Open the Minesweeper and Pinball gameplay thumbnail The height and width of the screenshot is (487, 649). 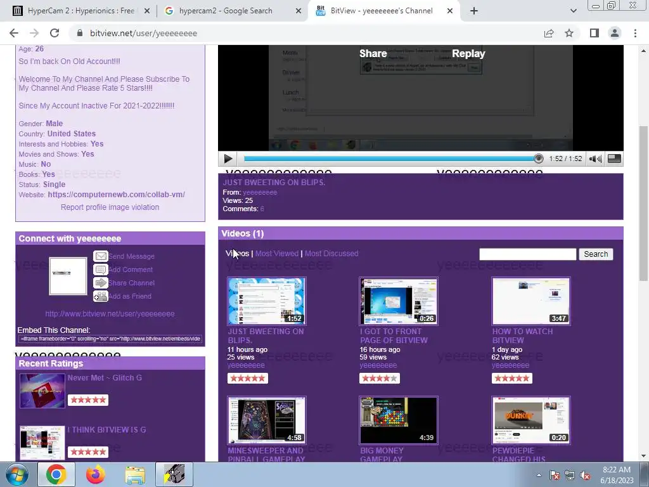[x=267, y=420]
